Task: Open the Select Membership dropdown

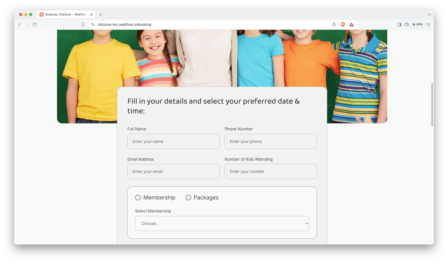Action: coord(222,223)
